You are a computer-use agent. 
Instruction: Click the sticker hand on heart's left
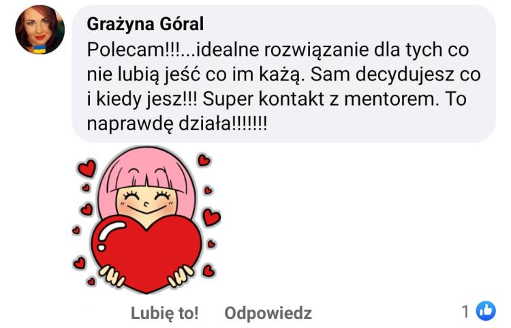(112, 275)
